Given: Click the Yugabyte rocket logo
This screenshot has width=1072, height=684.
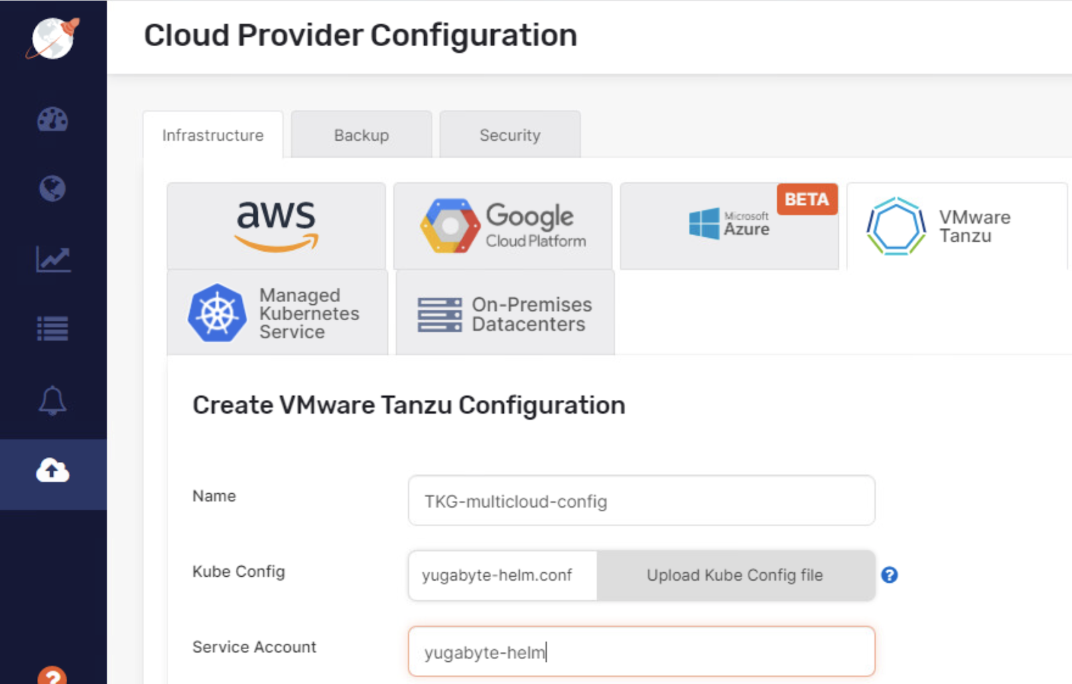Looking at the screenshot, I should 53,37.
